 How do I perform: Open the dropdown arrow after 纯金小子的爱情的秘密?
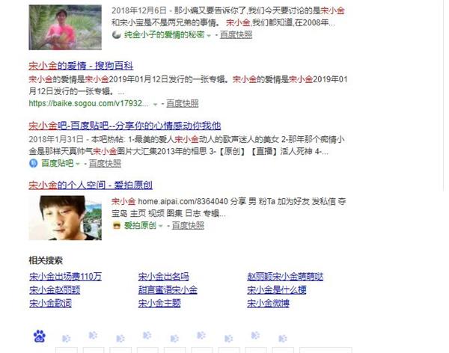(209, 35)
